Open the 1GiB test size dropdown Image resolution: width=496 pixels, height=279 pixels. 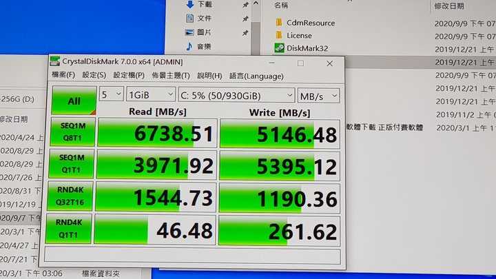[x=151, y=94]
